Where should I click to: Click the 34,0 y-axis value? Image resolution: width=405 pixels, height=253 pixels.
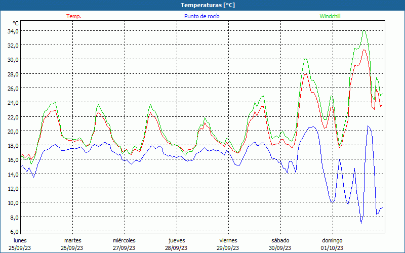pos(13,31)
